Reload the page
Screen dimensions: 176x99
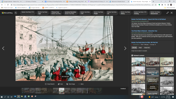click(x=8, y=5)
